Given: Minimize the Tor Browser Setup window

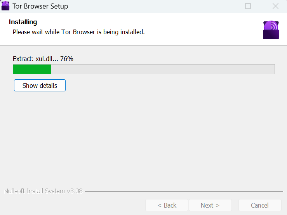Looking at the screenshot, I should pos(221,6).
